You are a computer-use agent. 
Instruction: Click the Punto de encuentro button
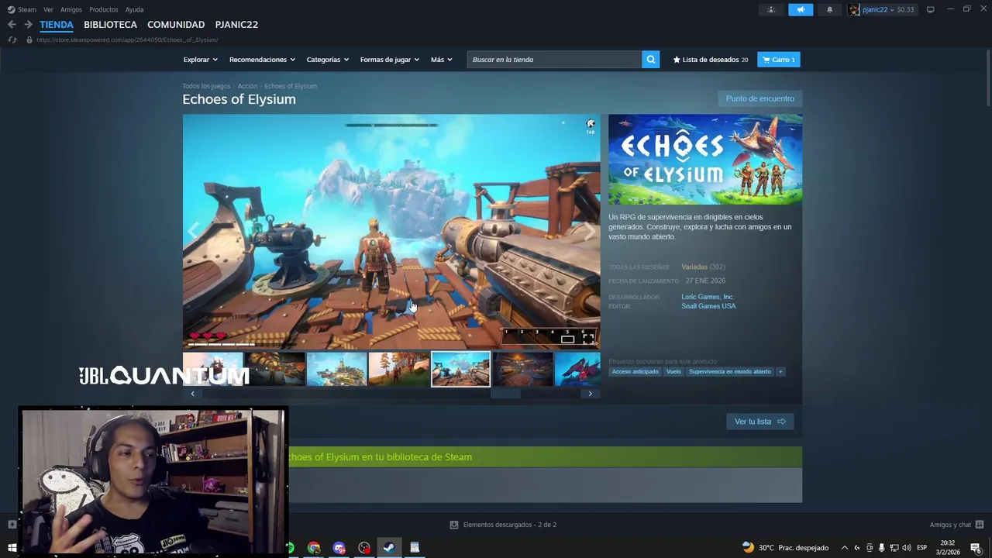click(x=759, y=98)
